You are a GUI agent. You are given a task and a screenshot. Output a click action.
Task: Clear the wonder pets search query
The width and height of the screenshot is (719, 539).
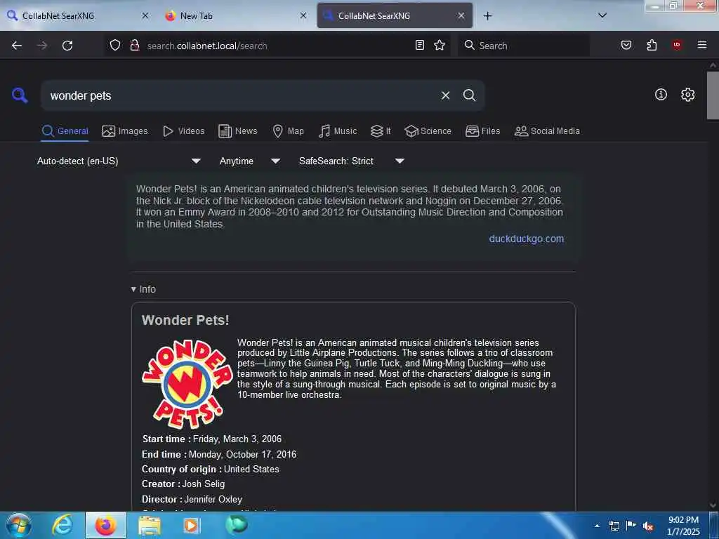pos(445,95)
